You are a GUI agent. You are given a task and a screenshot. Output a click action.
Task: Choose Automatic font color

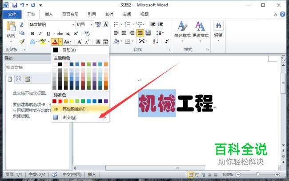[80, 50]
